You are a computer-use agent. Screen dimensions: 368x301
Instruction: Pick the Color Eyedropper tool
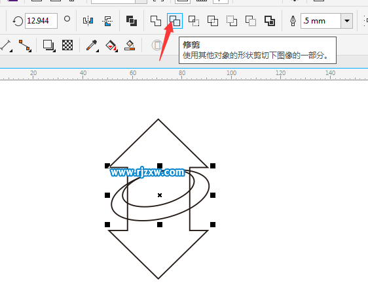pyautogui.click(x=92, y=46)
